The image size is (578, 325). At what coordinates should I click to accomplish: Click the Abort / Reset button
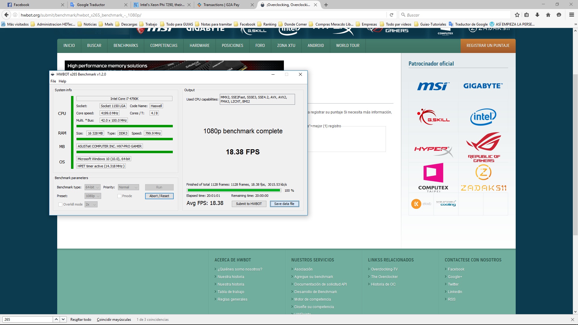[x=159, y=196]
